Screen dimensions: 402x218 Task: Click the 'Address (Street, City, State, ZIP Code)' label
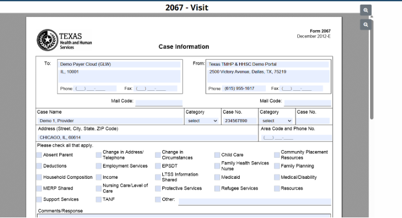point(78,128)
